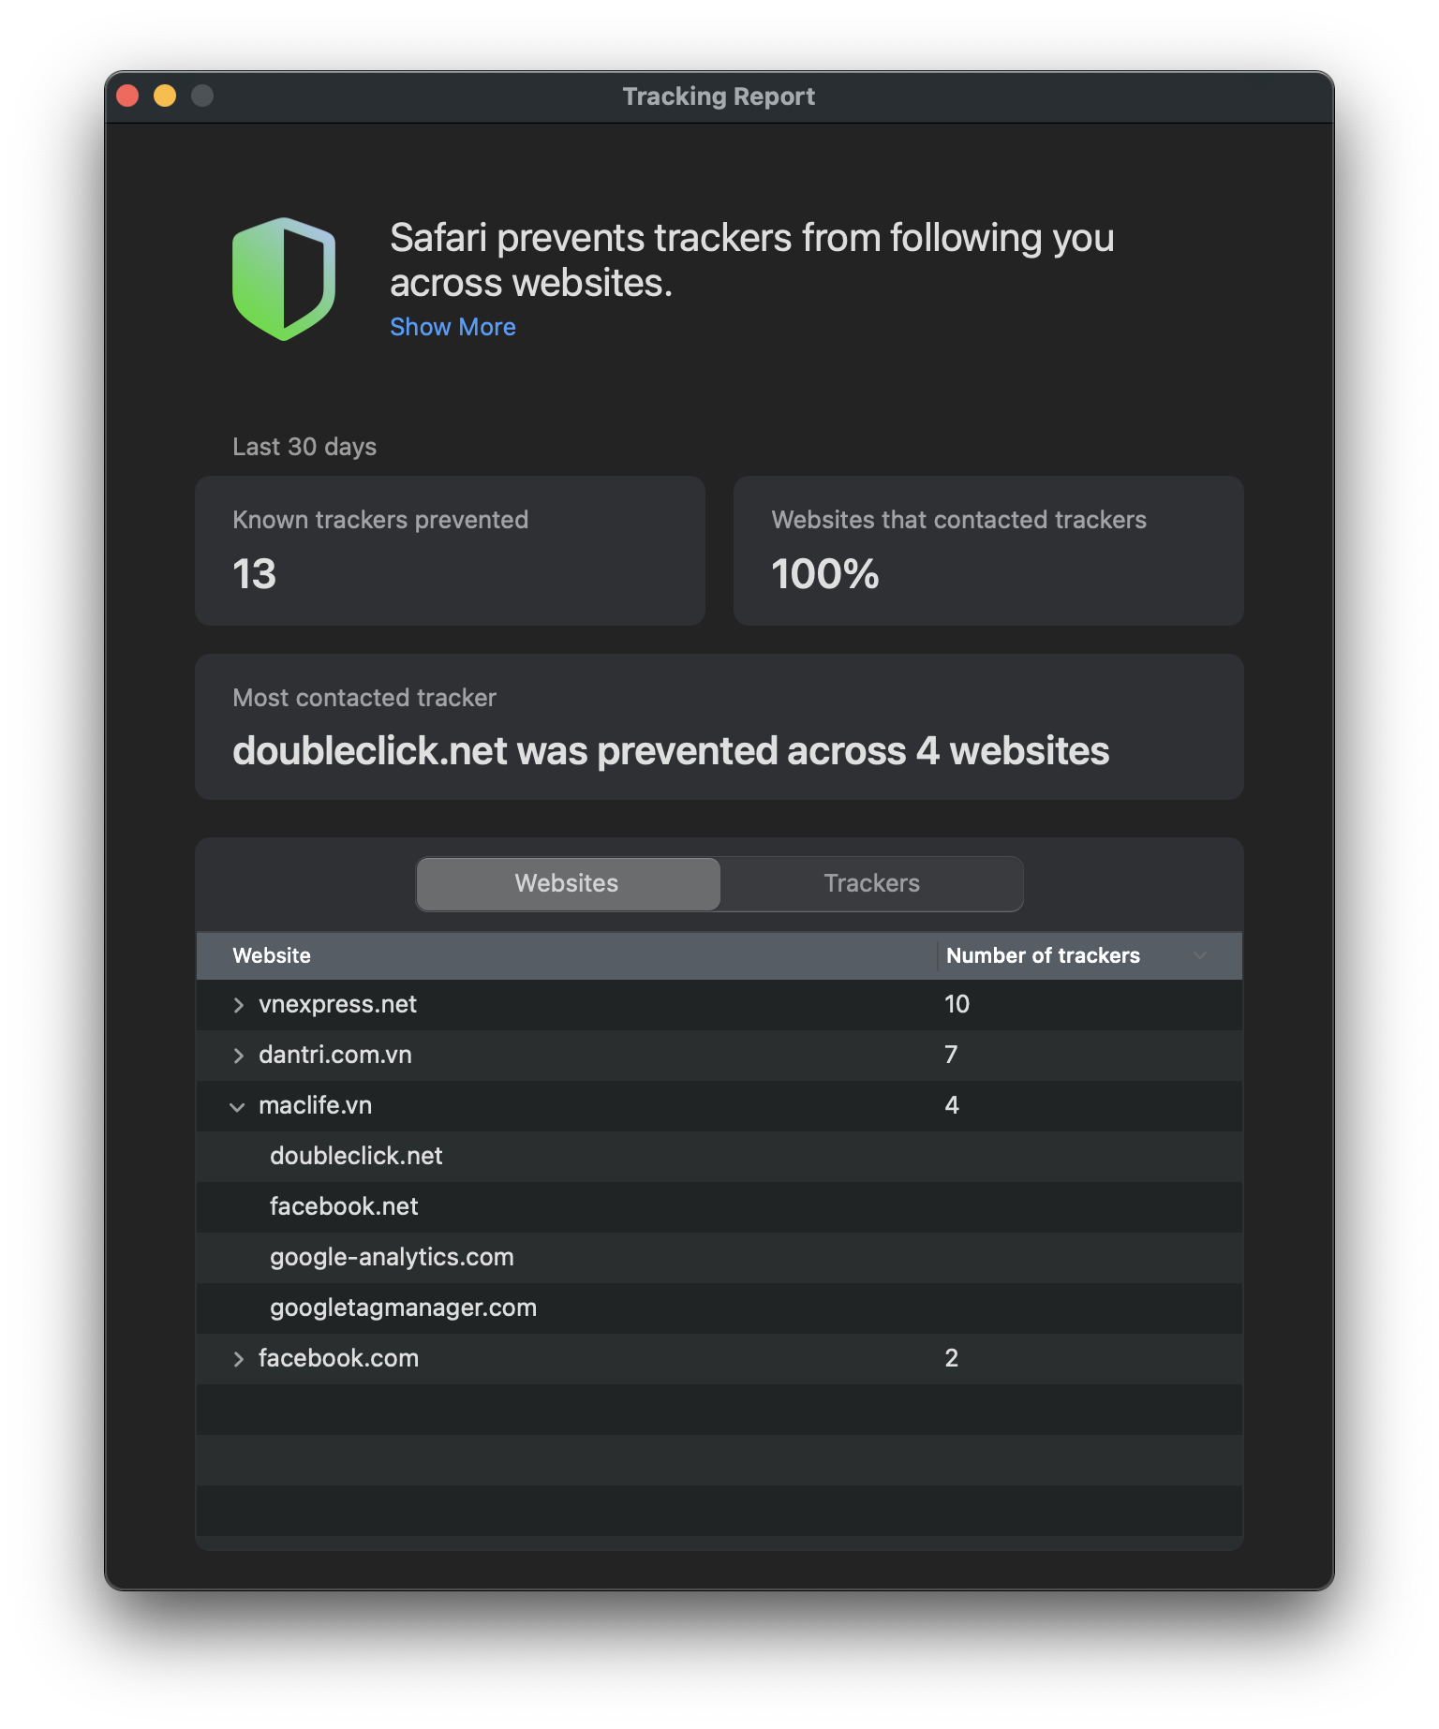This screenshot has height=1729, width=1439.
Task: Click the green privacy shield icon
Action: pyautogui.click(x=284, y=279)
